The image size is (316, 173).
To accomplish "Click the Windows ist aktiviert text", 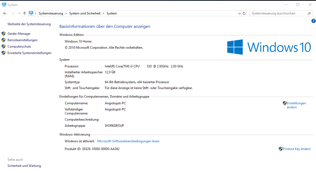I will tap(80, 141).
